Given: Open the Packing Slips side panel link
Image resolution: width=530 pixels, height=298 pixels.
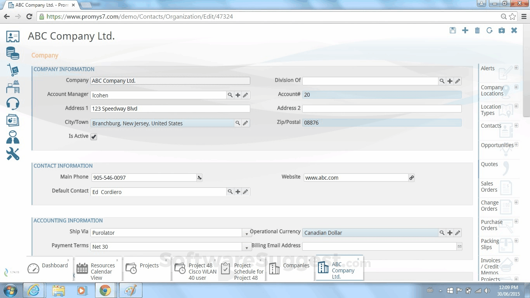Looking at the screenshot, I should pos(490,244).
